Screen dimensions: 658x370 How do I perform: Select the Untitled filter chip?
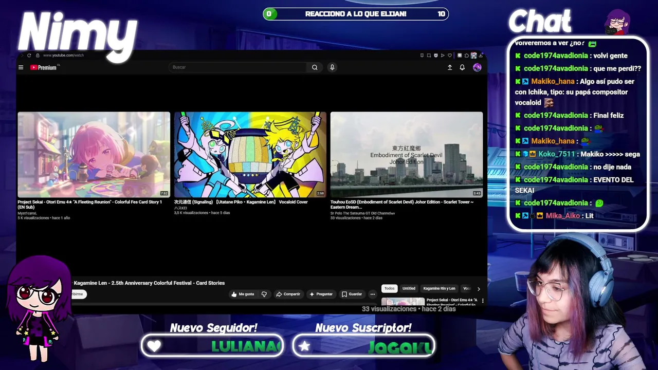coord(409,288)
